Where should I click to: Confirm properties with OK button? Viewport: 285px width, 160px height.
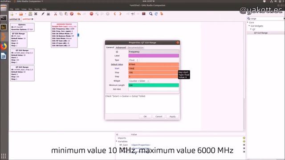145,116
